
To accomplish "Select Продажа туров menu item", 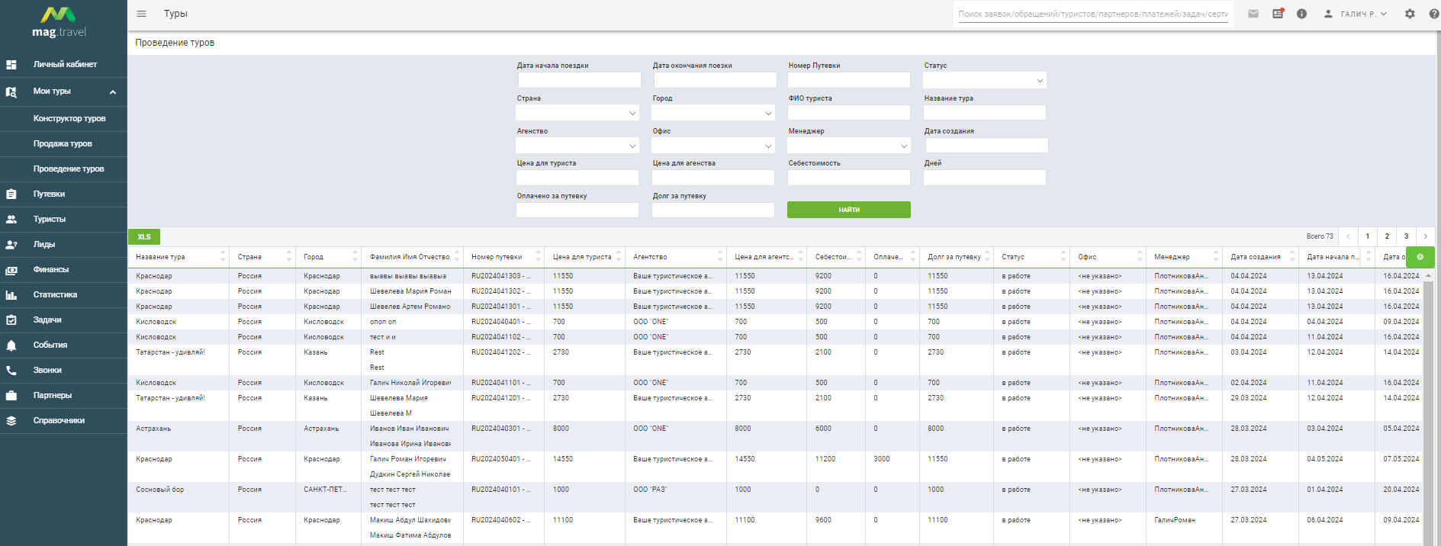I will click(x=63, y=143).
